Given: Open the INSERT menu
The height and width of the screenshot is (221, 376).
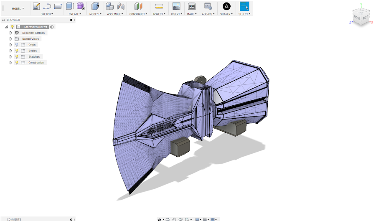Looking at the screenshot, I should click(x=176, y=14).
